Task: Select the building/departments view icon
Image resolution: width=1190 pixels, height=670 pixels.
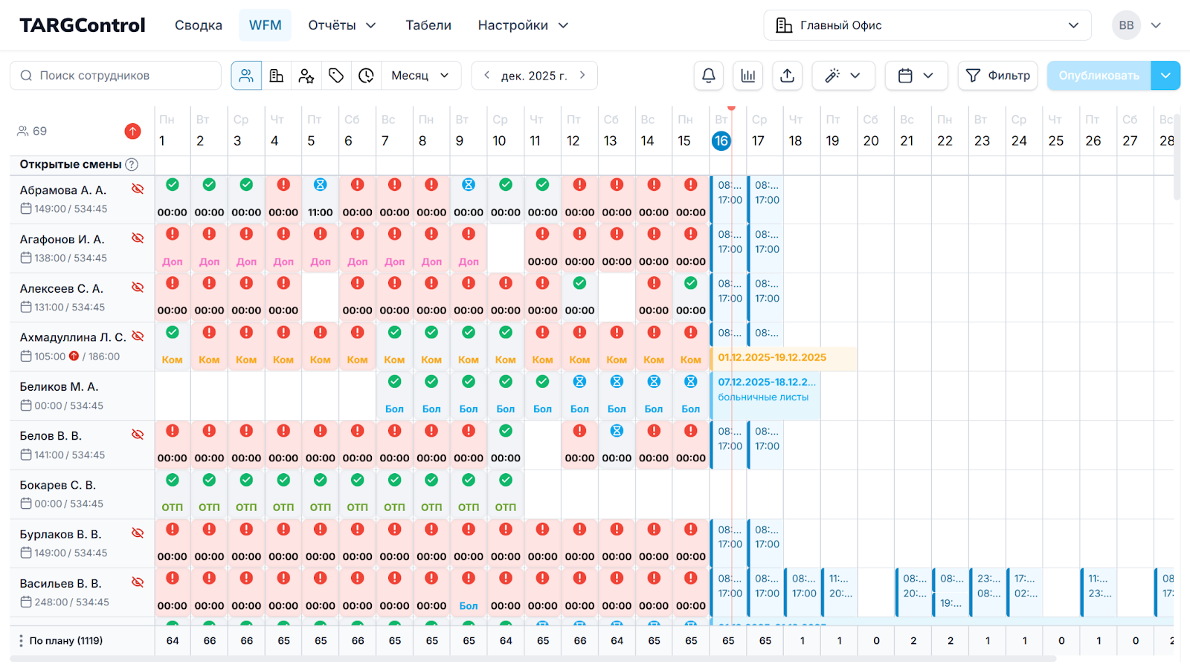Action: [x=276, y=76]
